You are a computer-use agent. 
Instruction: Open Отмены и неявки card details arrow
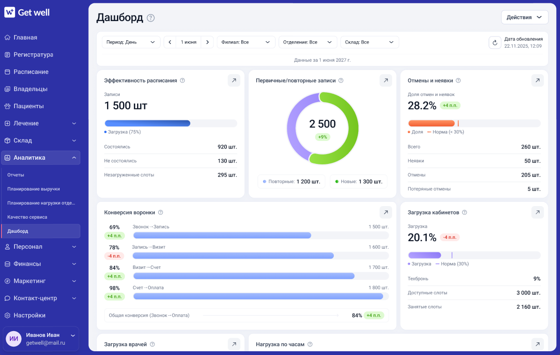pyautogui.click(x=537, y=81)
